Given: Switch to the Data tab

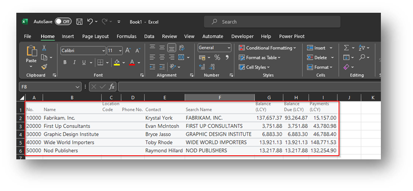Looking at the screenshot, I should 149,36.
